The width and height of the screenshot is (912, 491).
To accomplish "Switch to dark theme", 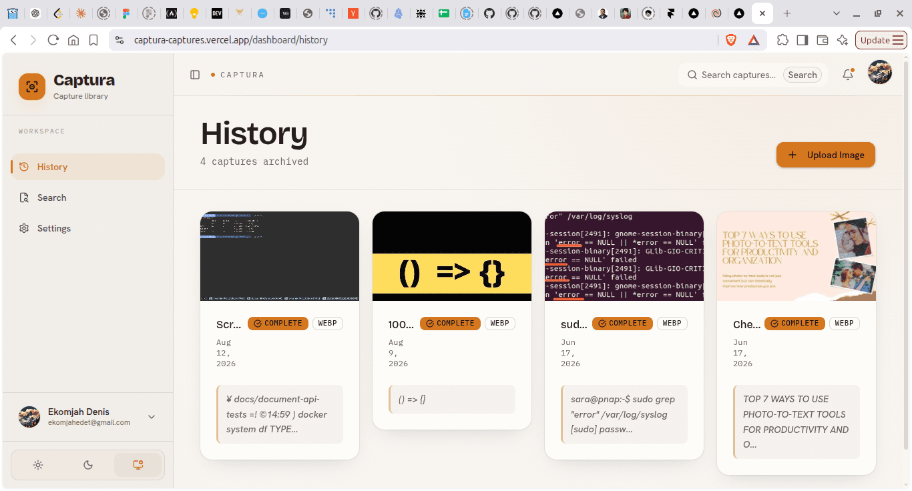I will tap(88, 465).
